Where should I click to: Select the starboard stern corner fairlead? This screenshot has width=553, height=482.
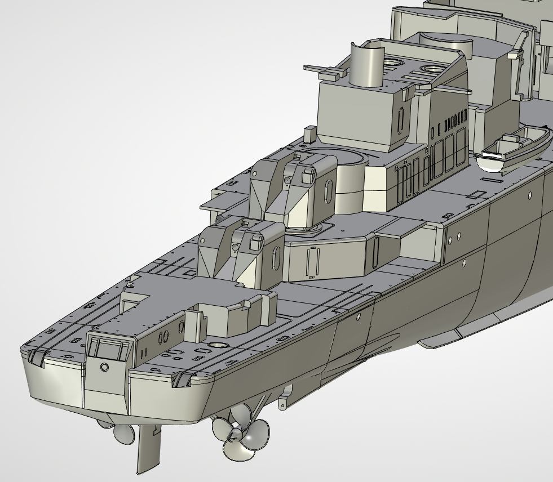[x=184, y=380]
